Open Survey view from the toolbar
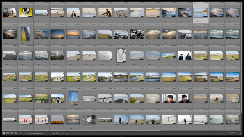Viewport: 244px width, 137px height. click(15, 133)
